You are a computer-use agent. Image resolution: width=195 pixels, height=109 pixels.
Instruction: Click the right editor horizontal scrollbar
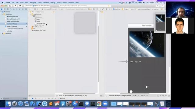135,94
